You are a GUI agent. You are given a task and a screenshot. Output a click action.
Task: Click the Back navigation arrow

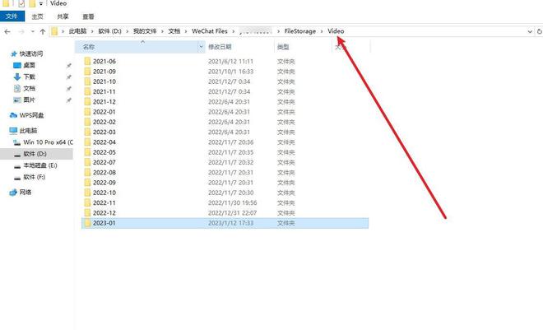point(7,31)
